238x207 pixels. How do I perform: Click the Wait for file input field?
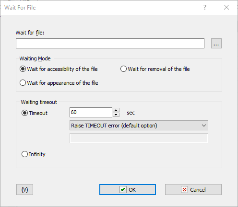[110, 43]
